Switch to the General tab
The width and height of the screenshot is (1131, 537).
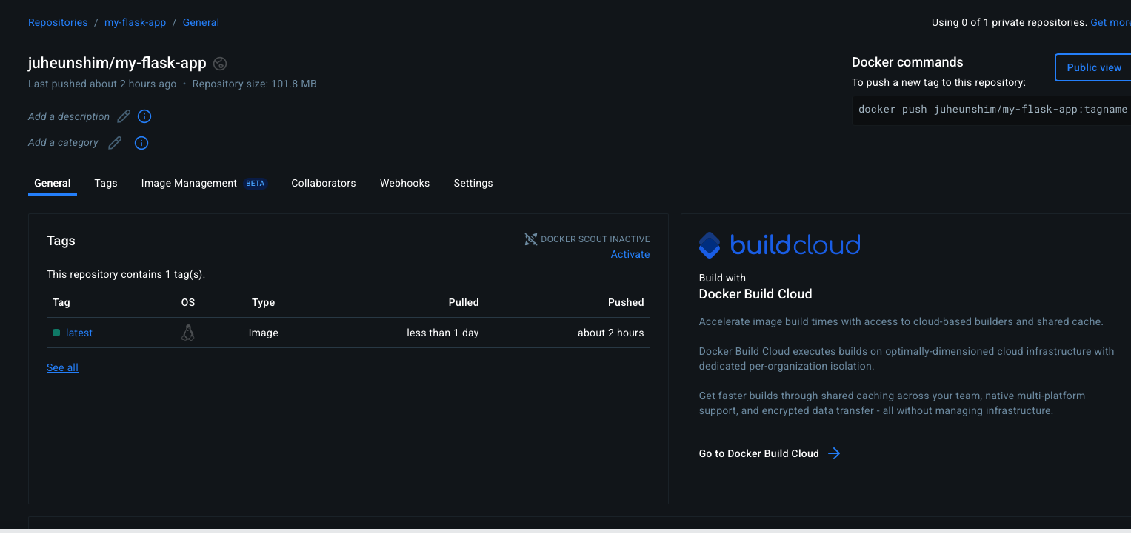click(x=53, y=183)
